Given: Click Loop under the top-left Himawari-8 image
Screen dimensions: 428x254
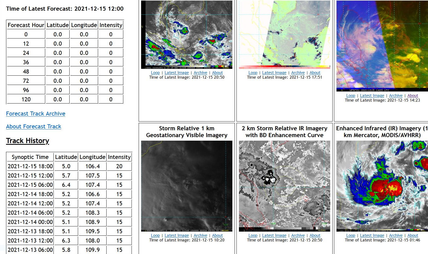Looking at the screenshot, I should [155, 73].
